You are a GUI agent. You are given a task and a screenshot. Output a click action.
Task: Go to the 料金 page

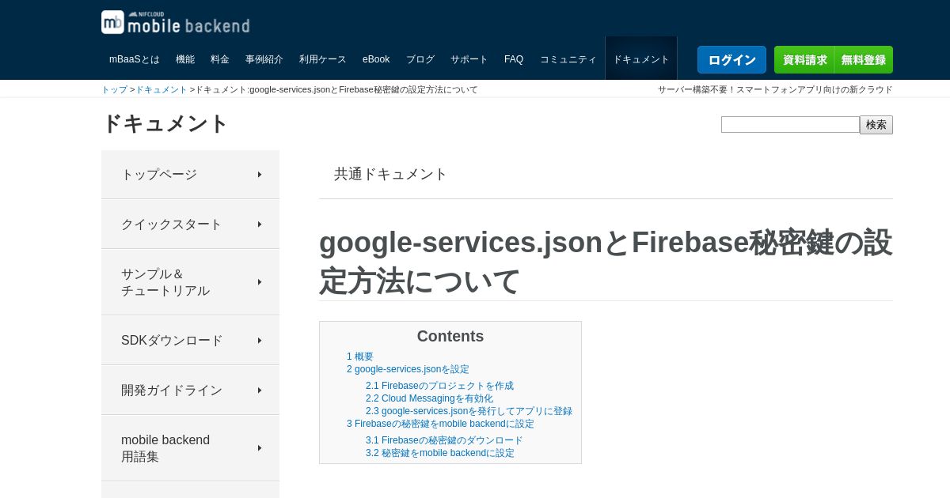(x=220, y=59)
